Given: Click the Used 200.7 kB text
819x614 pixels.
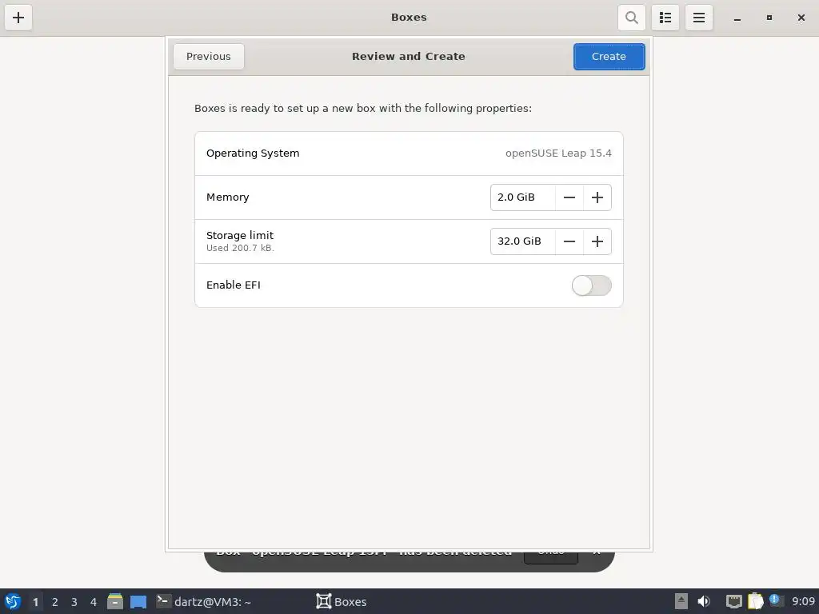Looking at the screenshot, I should [240, 248].
